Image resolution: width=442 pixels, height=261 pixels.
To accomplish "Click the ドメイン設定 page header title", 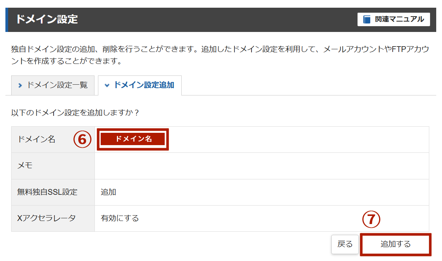I will [47, 19].
